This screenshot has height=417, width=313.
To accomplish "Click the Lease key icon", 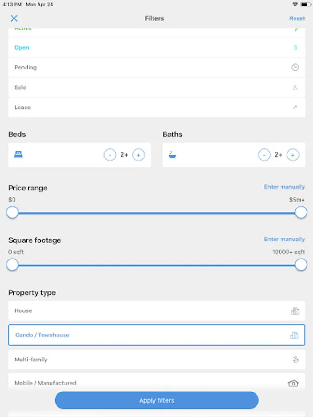I will [x=295, y=107].
